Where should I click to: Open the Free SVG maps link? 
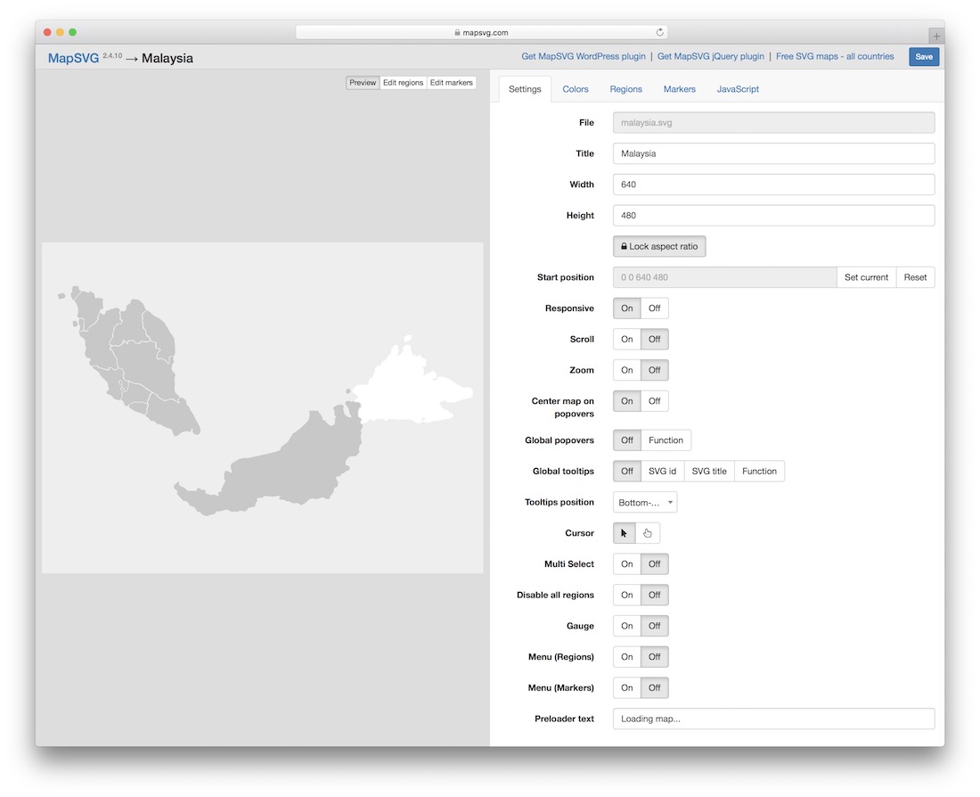[x=836, y=55]
